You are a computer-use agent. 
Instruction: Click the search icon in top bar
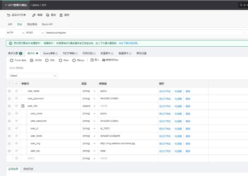coord(241,5)
